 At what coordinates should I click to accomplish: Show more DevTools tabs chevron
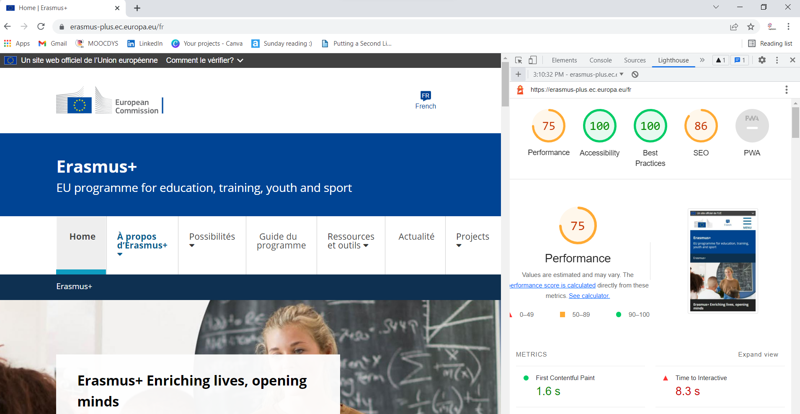coord(702,60)
